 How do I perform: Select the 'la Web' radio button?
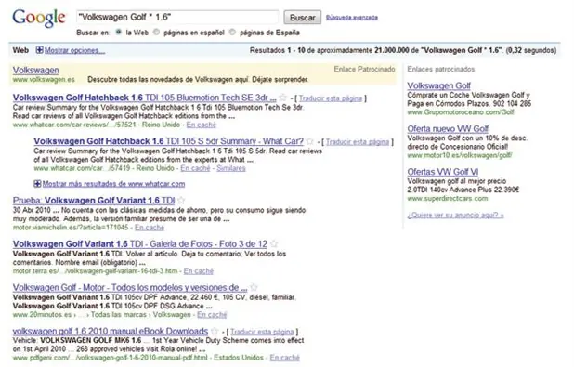(118, 33)
